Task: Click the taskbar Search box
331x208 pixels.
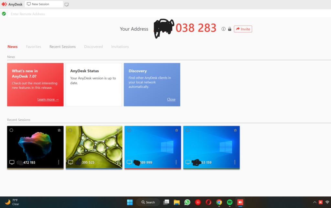Action: click(x=148, y=202)
